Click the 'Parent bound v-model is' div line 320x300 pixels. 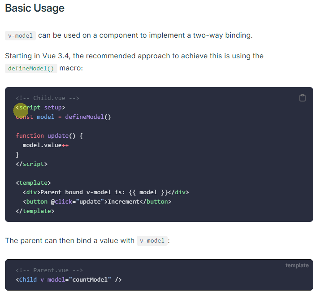pos(106,192)
